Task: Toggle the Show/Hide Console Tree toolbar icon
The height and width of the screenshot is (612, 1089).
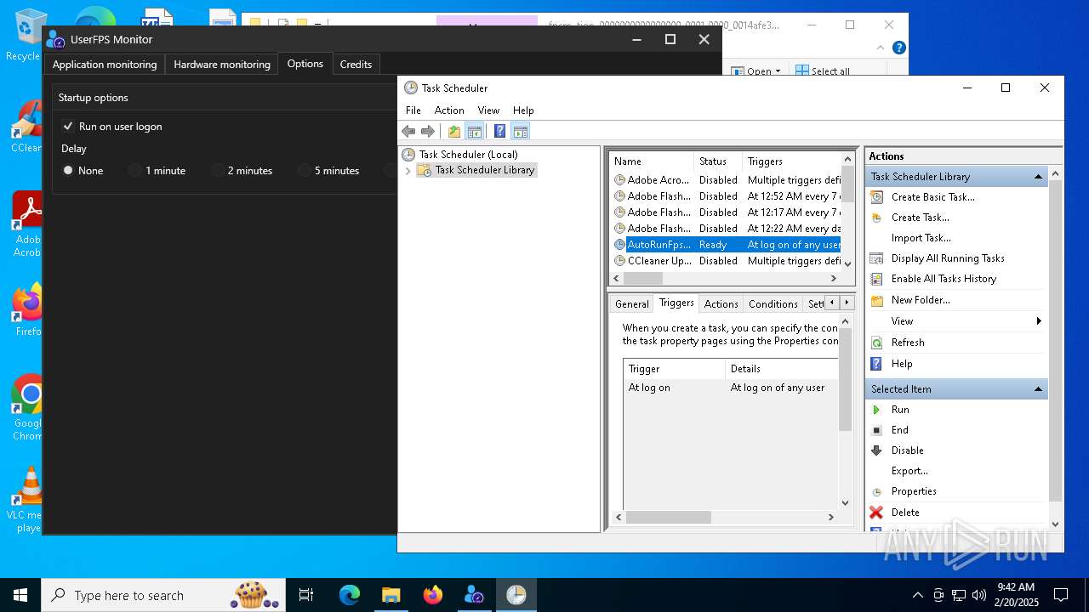Action: tap(475, 131)
